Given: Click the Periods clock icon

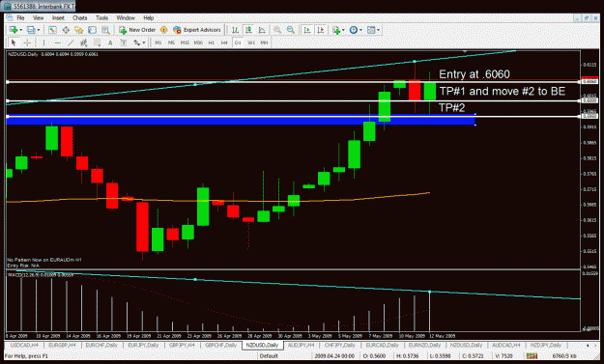Looking at the screenshot, I should click(x=354, y=30).
